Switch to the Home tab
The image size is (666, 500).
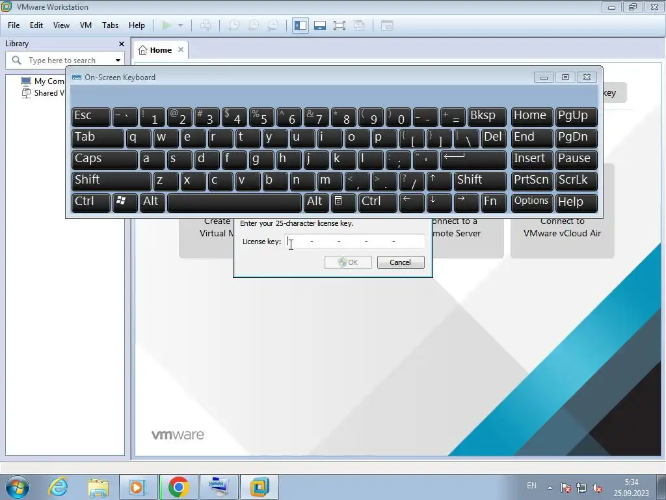[155, 50]
